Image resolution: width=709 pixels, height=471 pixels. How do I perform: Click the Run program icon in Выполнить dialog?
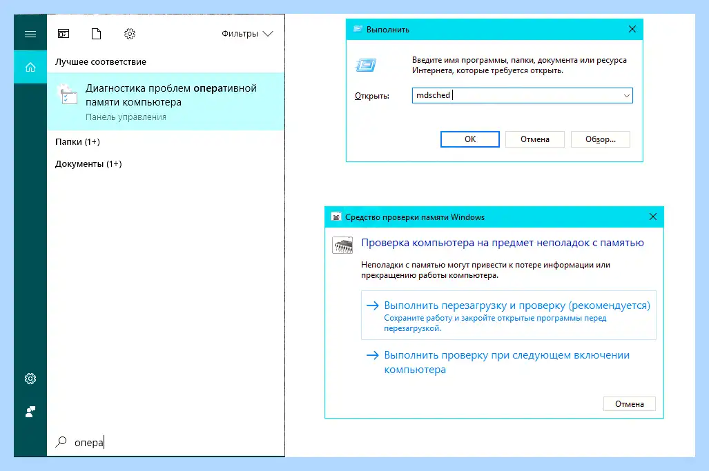pos(366,66)
